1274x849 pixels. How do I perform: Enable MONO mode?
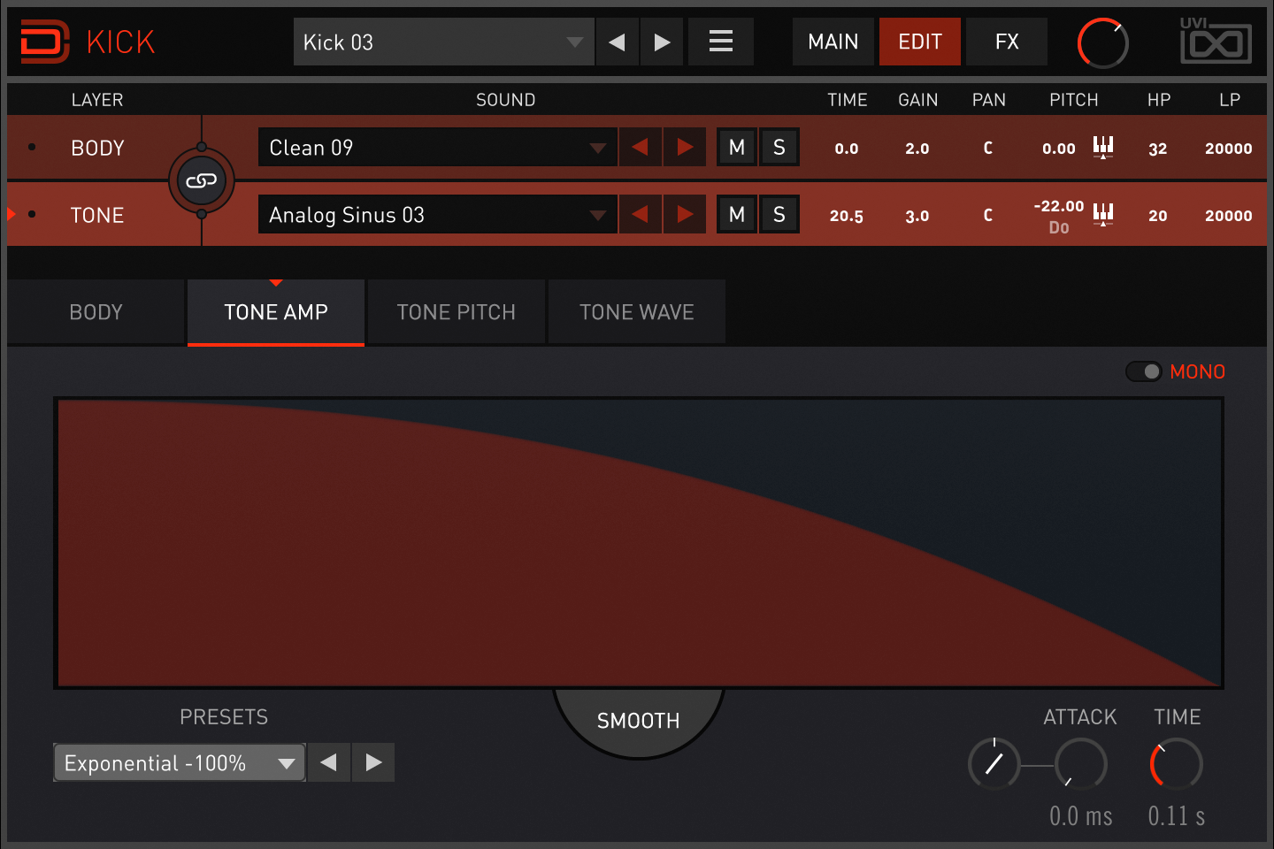pyautogui.click(x=1145, y=371)
